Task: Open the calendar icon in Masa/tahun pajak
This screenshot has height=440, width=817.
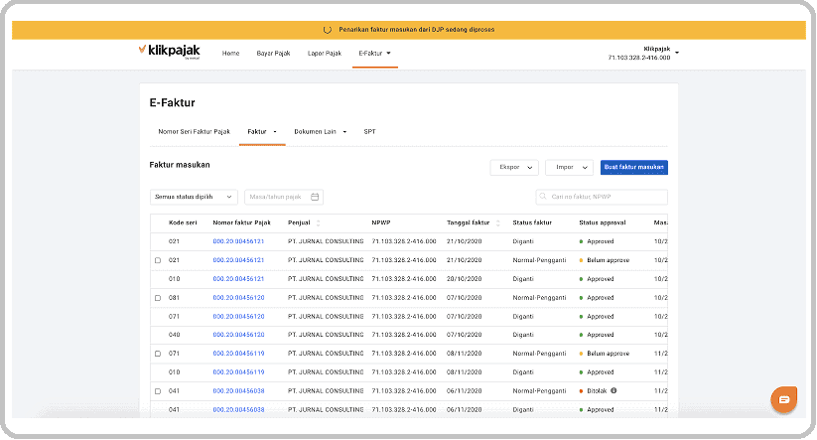Action: [x=315, y=197]
